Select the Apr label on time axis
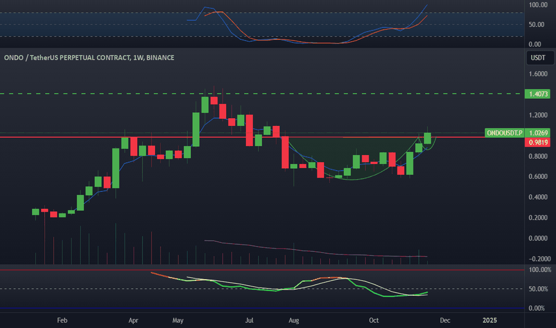The width and height of the screenshot is (556, 328). pyautogui.click(x=133, y=320)
